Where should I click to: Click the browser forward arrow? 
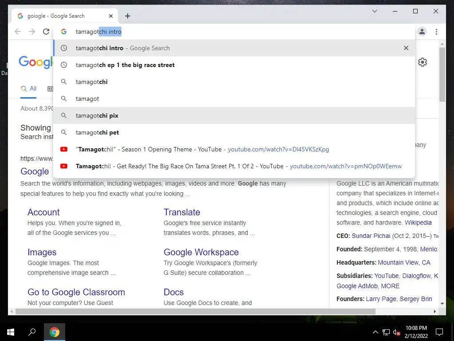32,32
